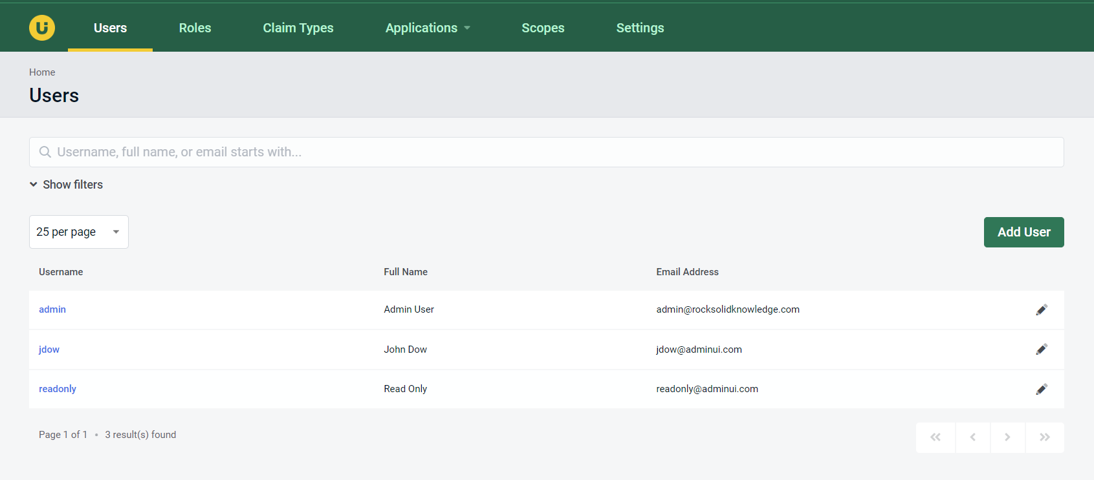Open the jdow username link
This screenshot has width=1094, height=480.
pyautogui.click(x=49, y=350)
